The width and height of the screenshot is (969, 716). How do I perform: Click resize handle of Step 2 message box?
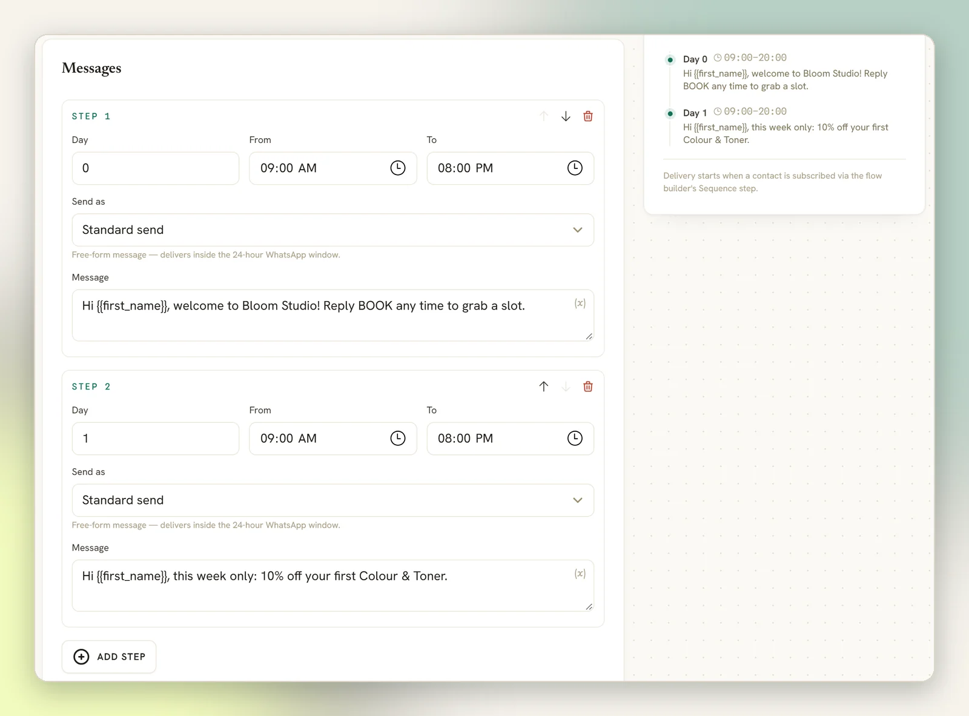589,606
